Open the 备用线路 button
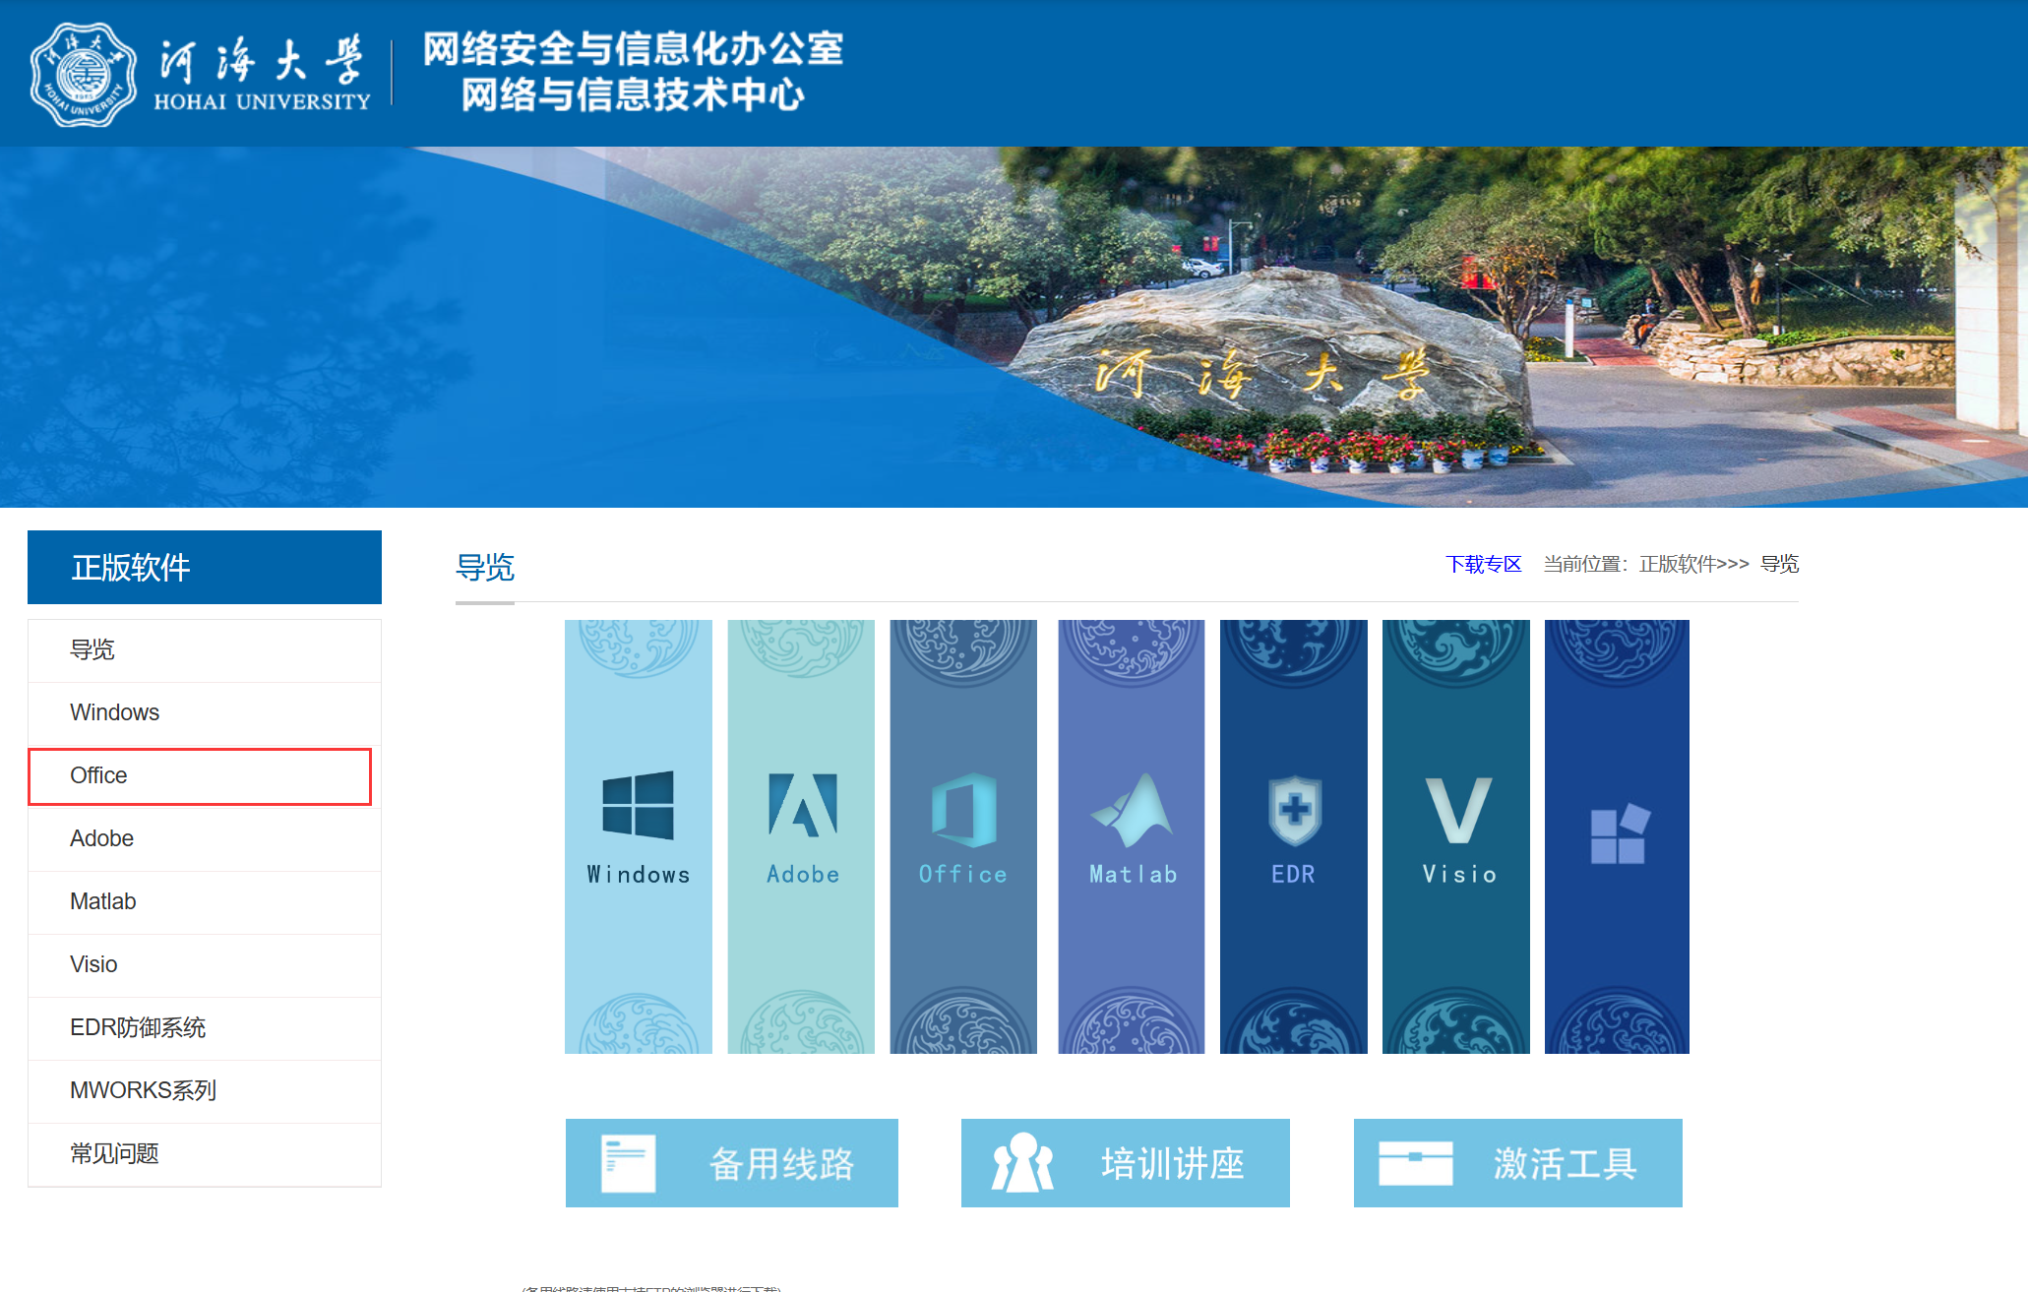2028x1292 pixels. pyautogui.click(x=731, y=1163)
